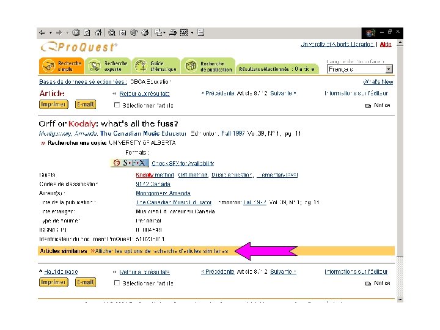This screenshot has width=440, height=330.
Task: Open the Aide help link
Action: (x=386, y=45)
